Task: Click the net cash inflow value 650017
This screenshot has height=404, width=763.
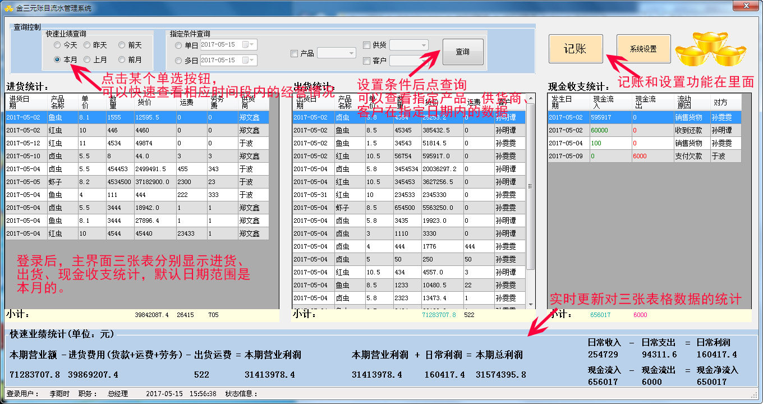Action: tap(712, 382)
